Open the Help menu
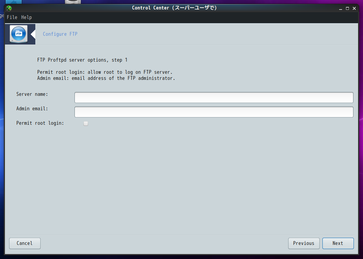 click(27, 17)
